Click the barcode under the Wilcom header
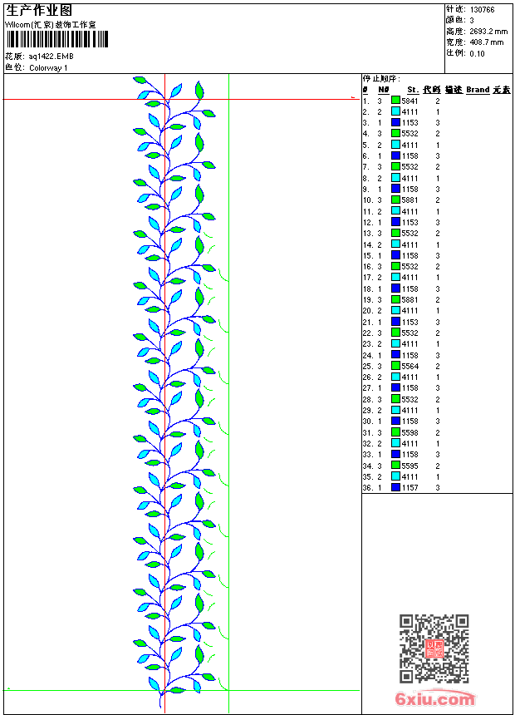This screenshot has height=715, width=515. click(x=57, y=39)
